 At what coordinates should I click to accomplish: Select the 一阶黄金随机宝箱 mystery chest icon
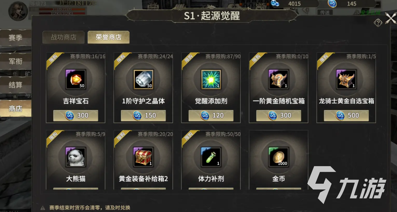coord(279,79)
